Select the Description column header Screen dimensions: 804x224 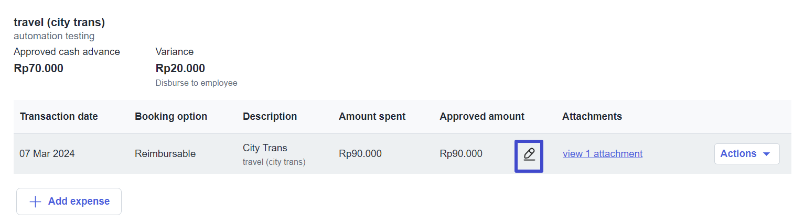click(270, 117)
